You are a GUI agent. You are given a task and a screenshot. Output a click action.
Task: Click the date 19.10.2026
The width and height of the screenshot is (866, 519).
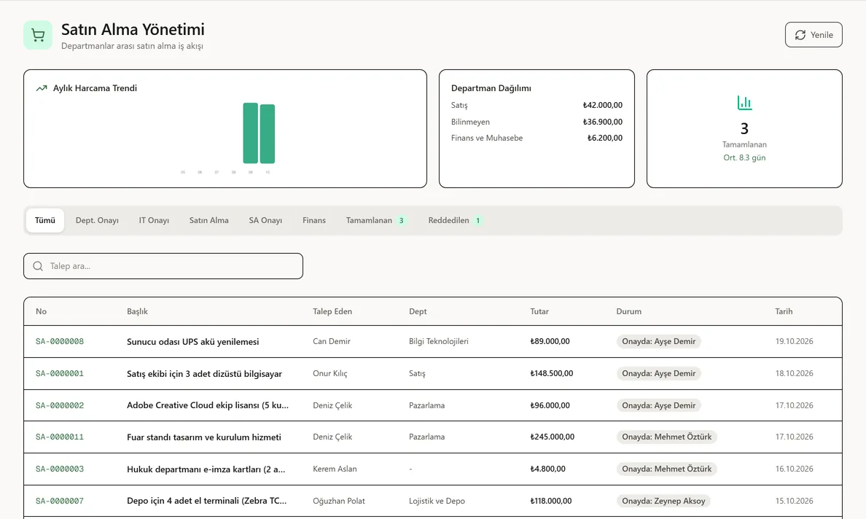795,341
